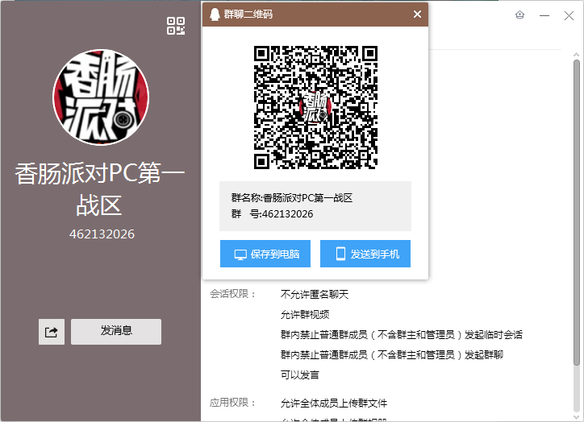
Task: Click the share group icon button
Action: (52, 332)
